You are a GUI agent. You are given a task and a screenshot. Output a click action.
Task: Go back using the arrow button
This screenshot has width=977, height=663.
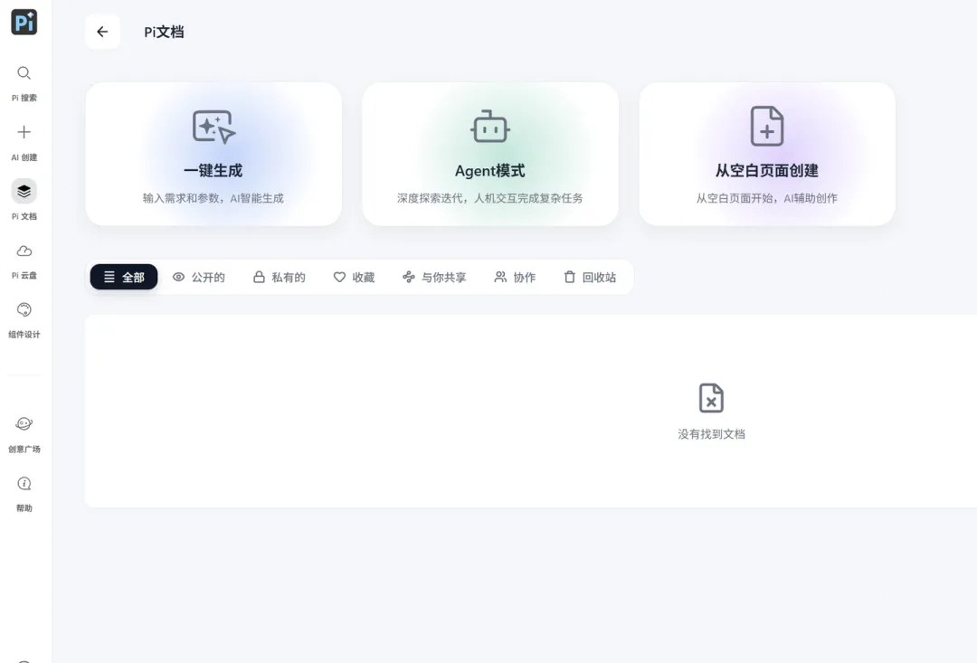[x=103, y=32]
